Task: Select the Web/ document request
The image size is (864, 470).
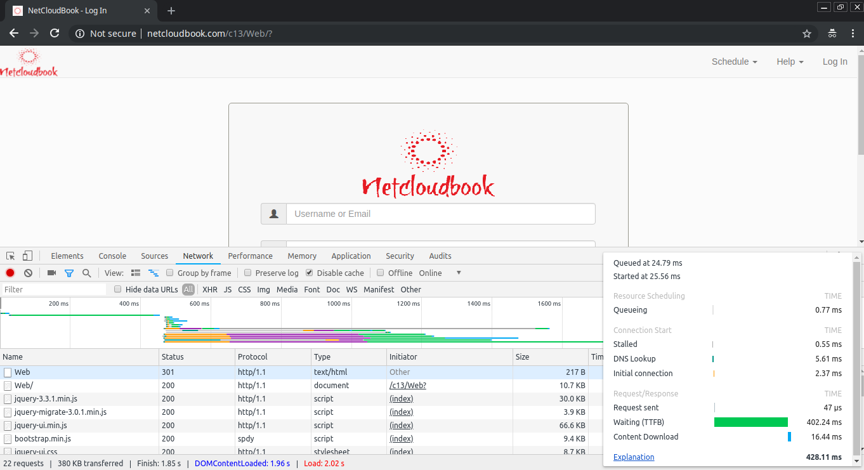Action: (x=301, y=386)
